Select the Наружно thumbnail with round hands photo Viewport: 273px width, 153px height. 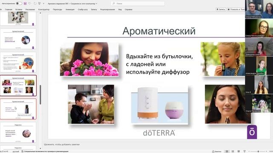(18, 133)
